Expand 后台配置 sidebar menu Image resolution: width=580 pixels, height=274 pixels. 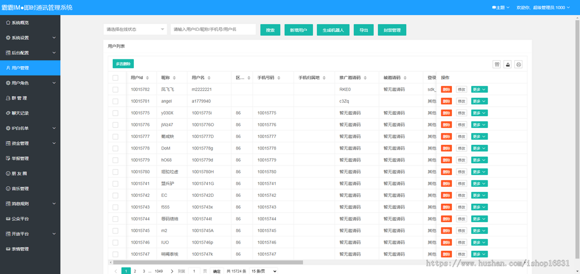(x=30, y=53)
